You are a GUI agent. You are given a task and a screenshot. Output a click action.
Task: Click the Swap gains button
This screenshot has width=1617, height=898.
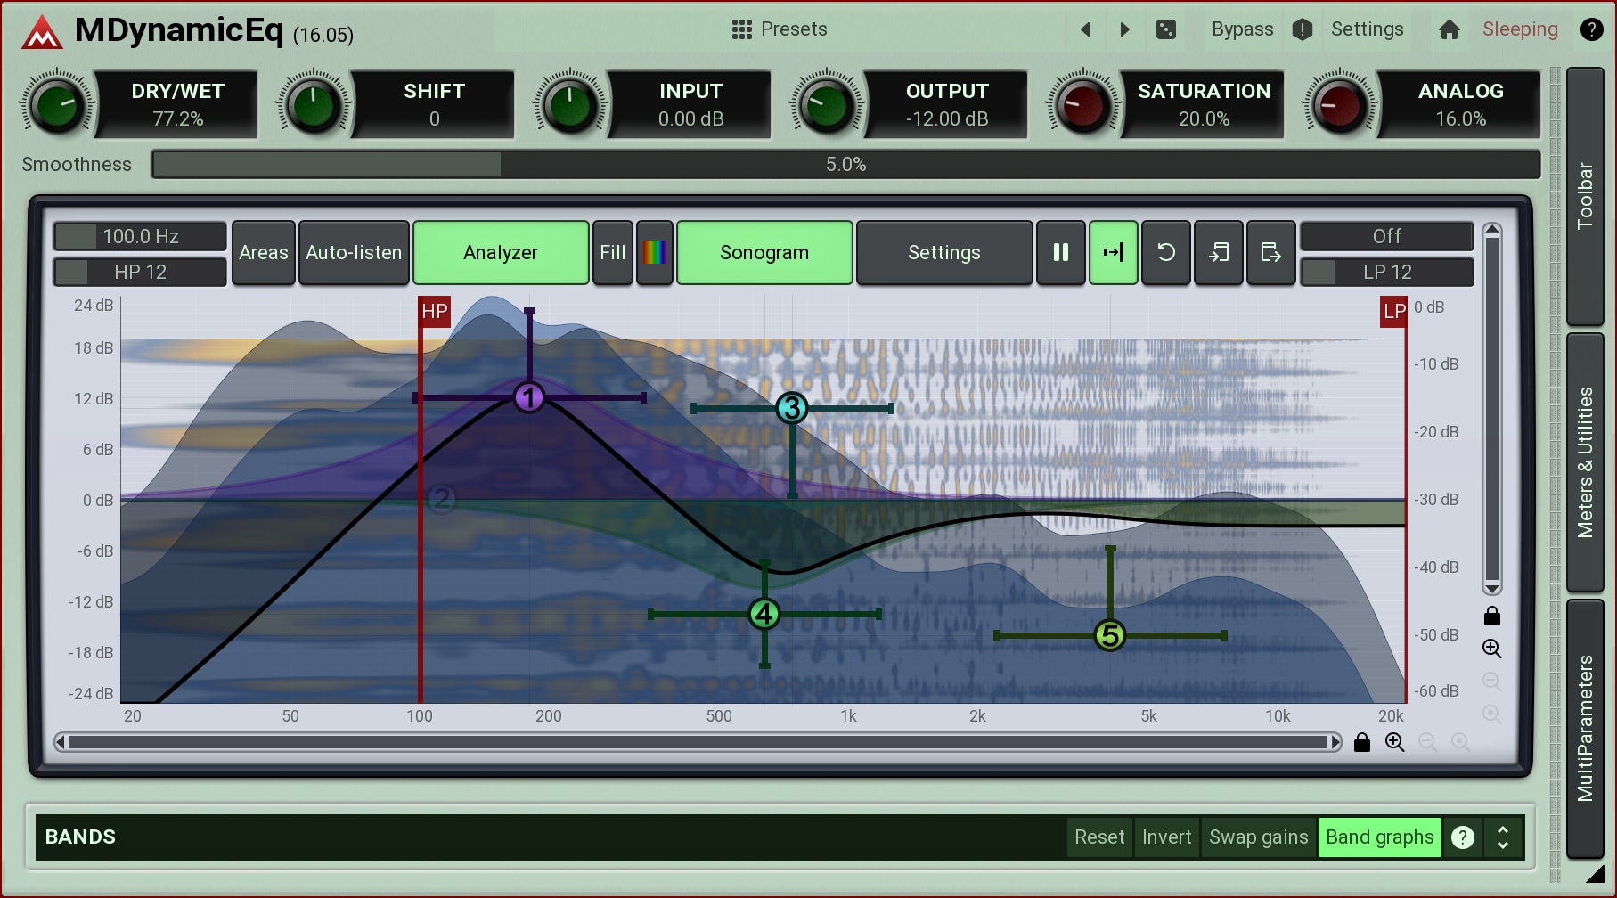tap(1258, 837)
